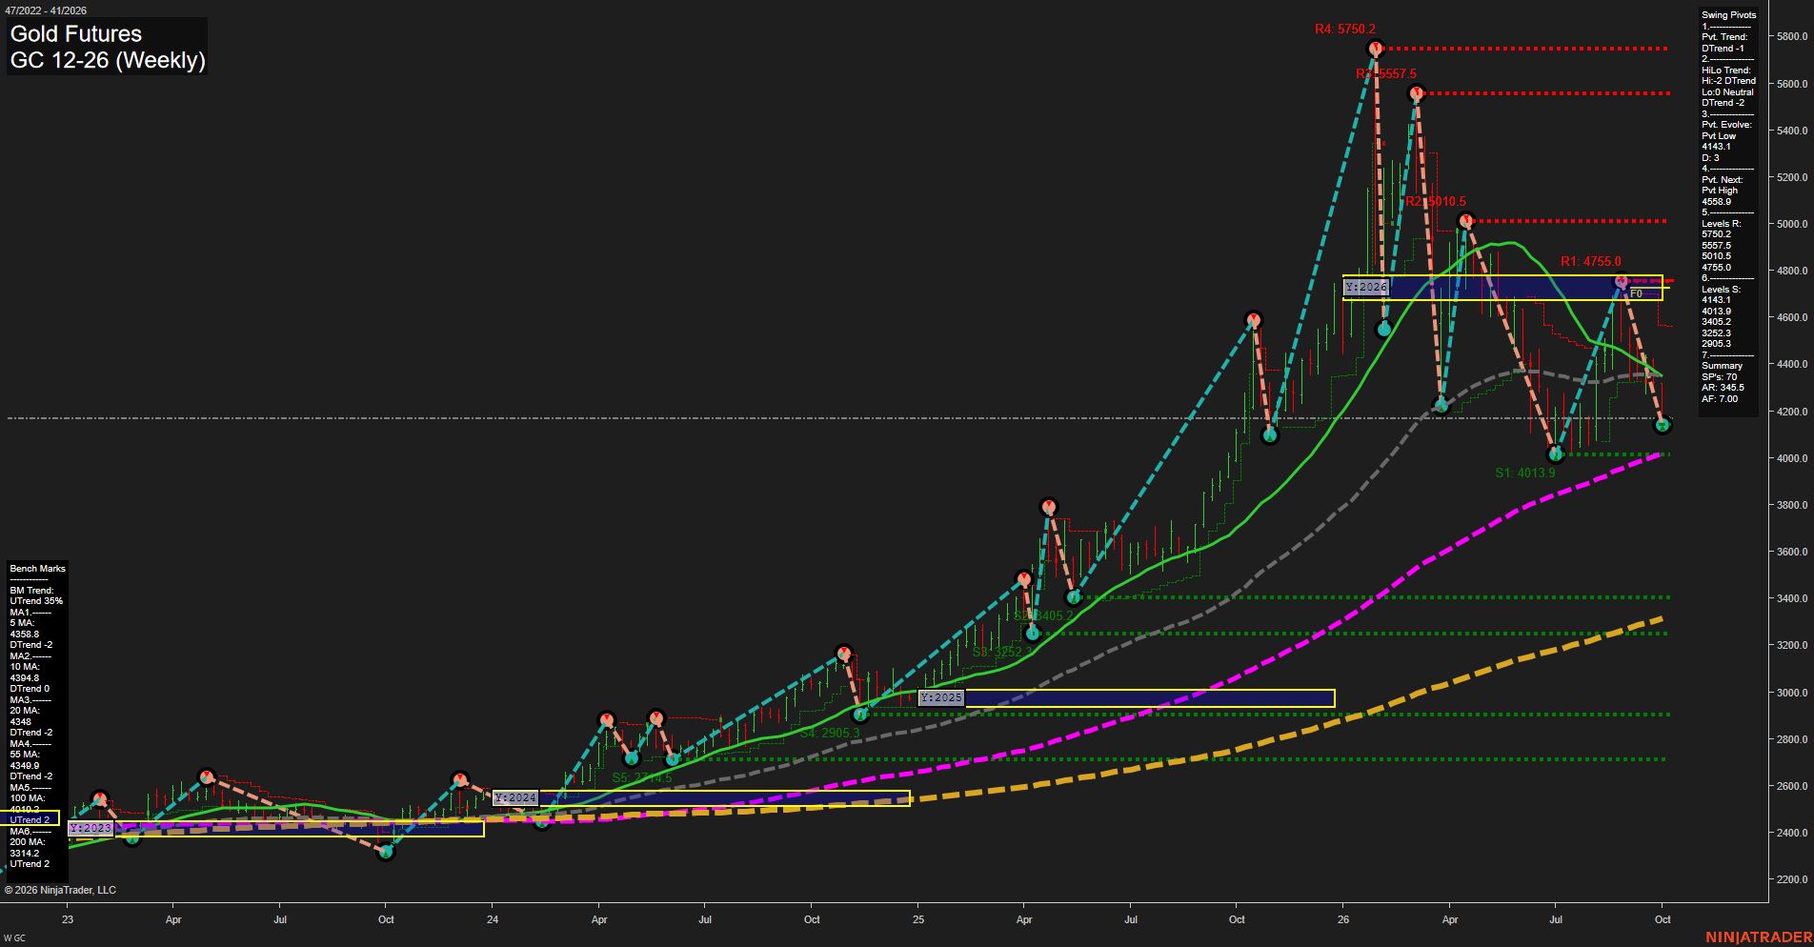Click the Levels S: heading in Swing Pivots
Screen dimensions: 1814x947
tap(1721, 290)
